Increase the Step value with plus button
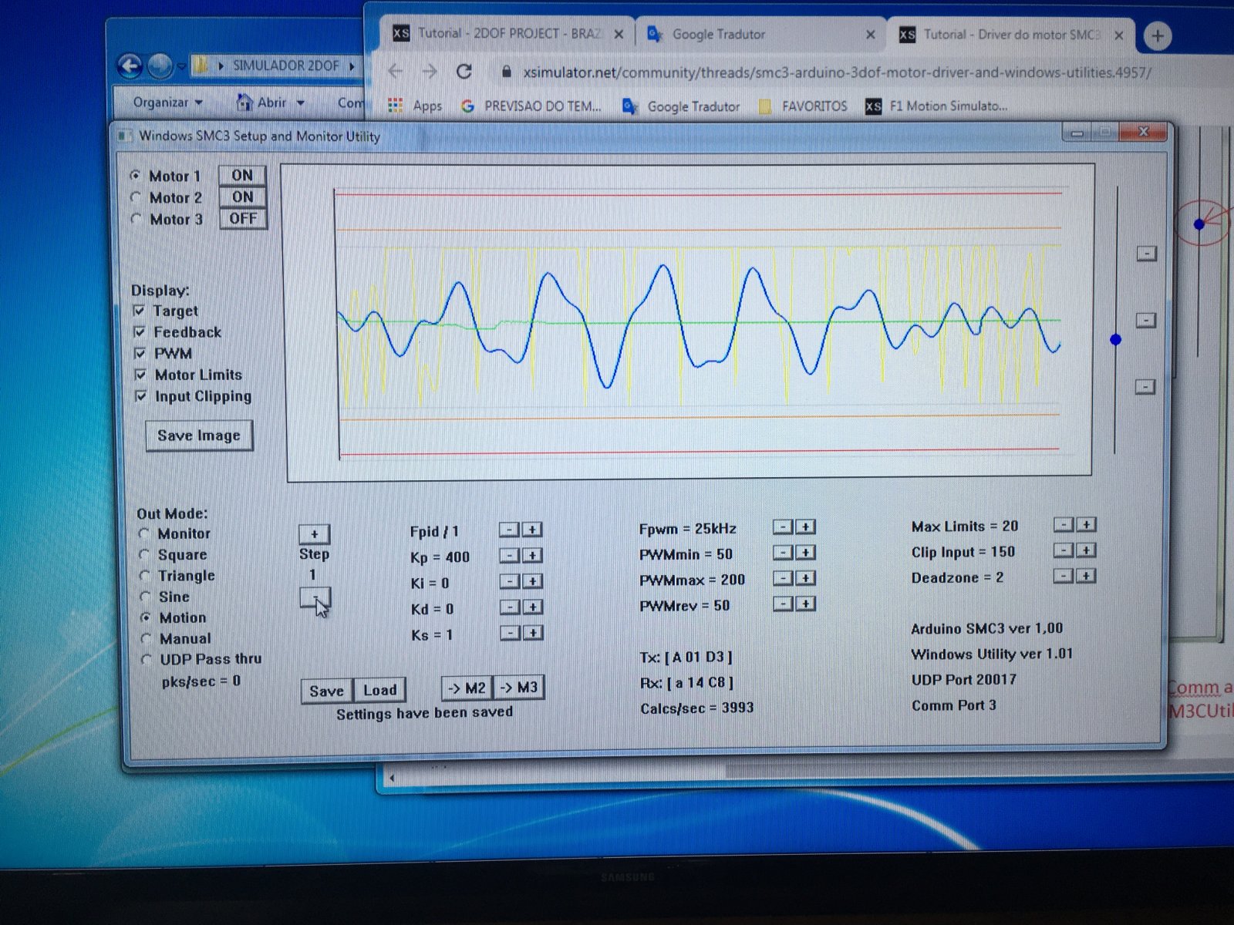The height and width of the screenshot is (925, 1234). (x=314, y=534)
